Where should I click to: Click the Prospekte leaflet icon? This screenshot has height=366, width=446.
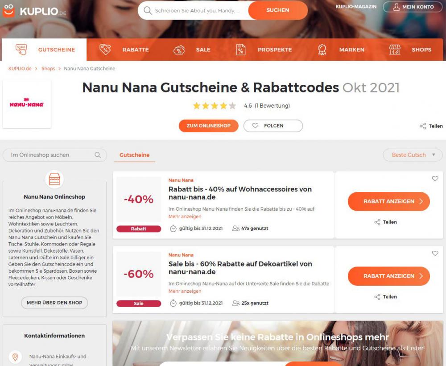241,50
